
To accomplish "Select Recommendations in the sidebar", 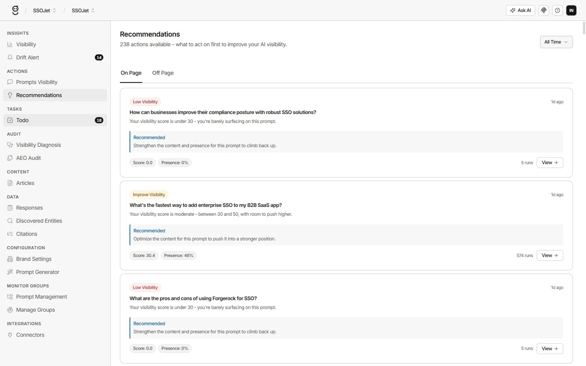I will pyautogui.click(x=55, y=95).
